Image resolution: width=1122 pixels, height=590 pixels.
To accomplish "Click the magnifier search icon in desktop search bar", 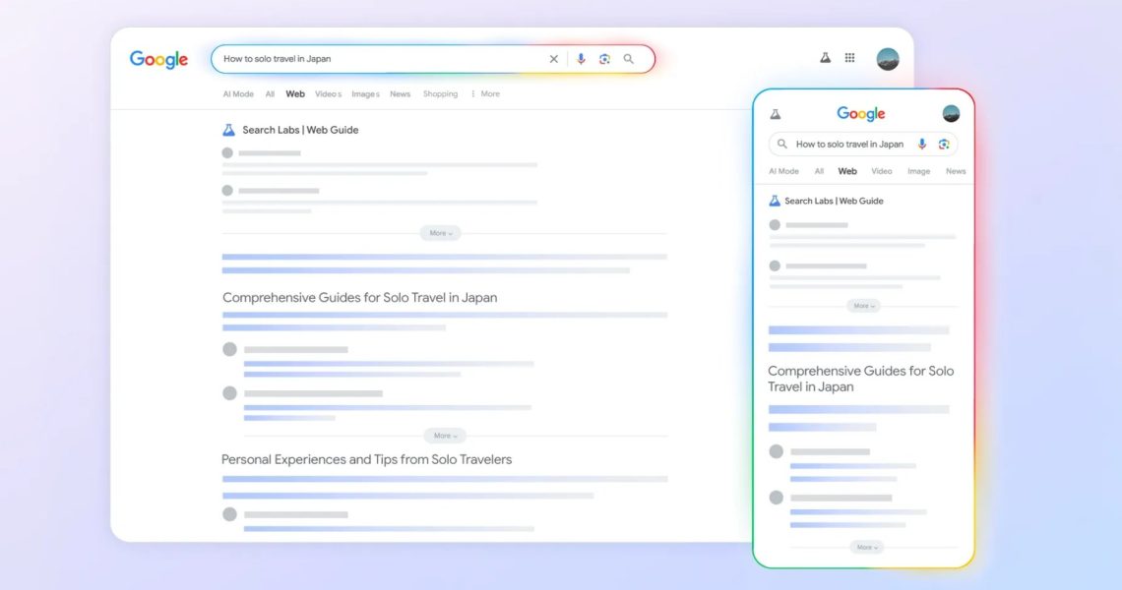I will (628, 59).
